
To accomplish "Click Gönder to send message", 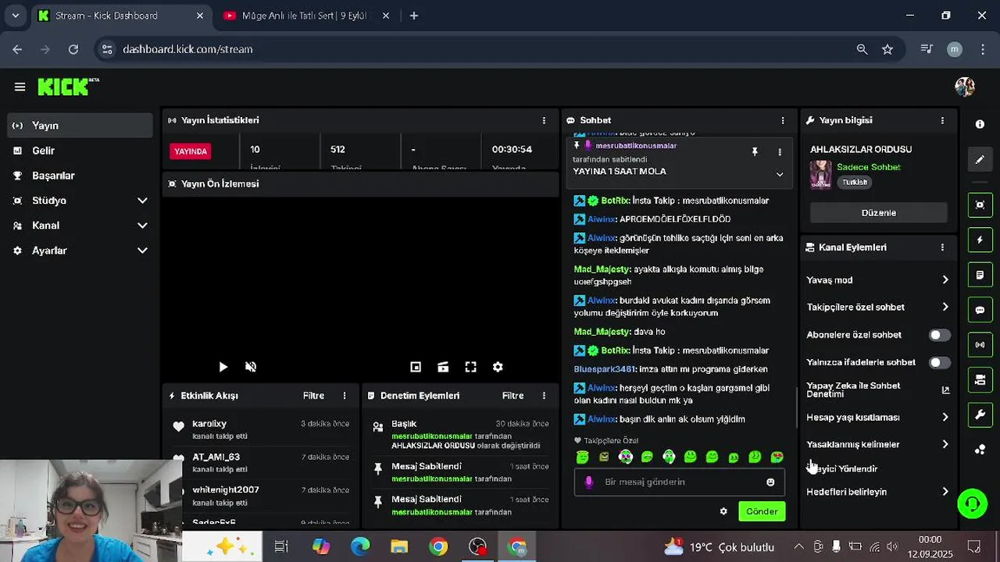I will pos(762,511).
